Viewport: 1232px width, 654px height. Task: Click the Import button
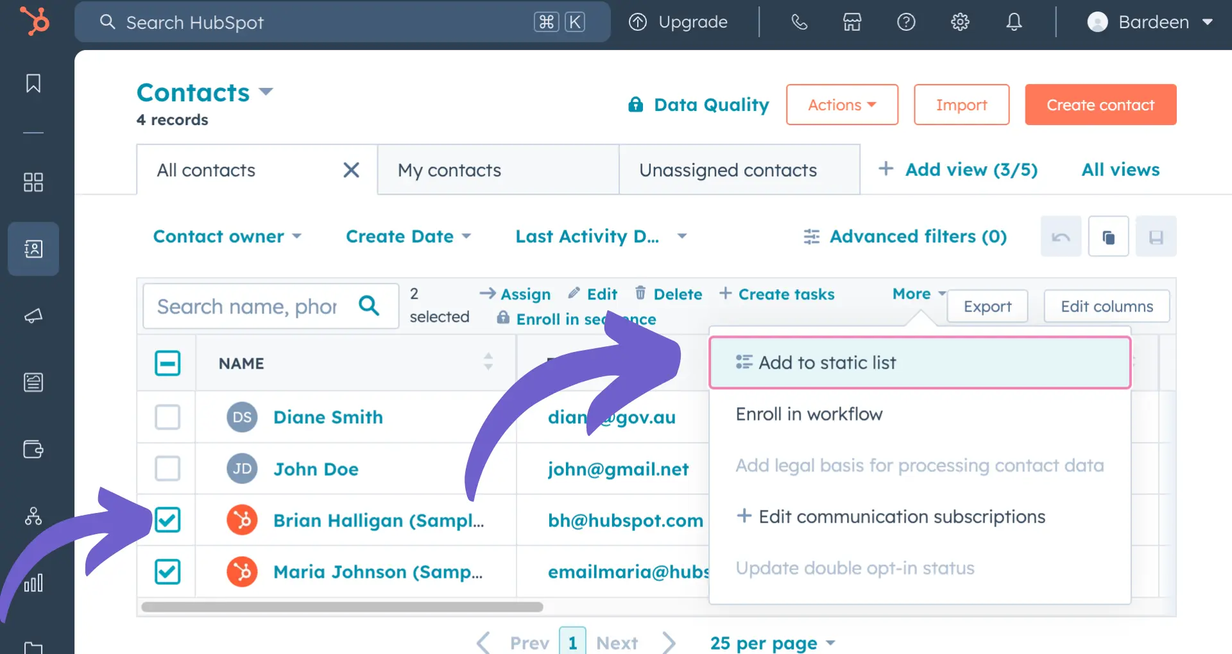pyautogui.click(x=961, y=105)
